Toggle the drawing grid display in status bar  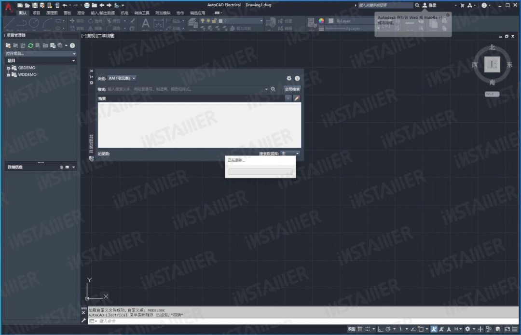360,329
